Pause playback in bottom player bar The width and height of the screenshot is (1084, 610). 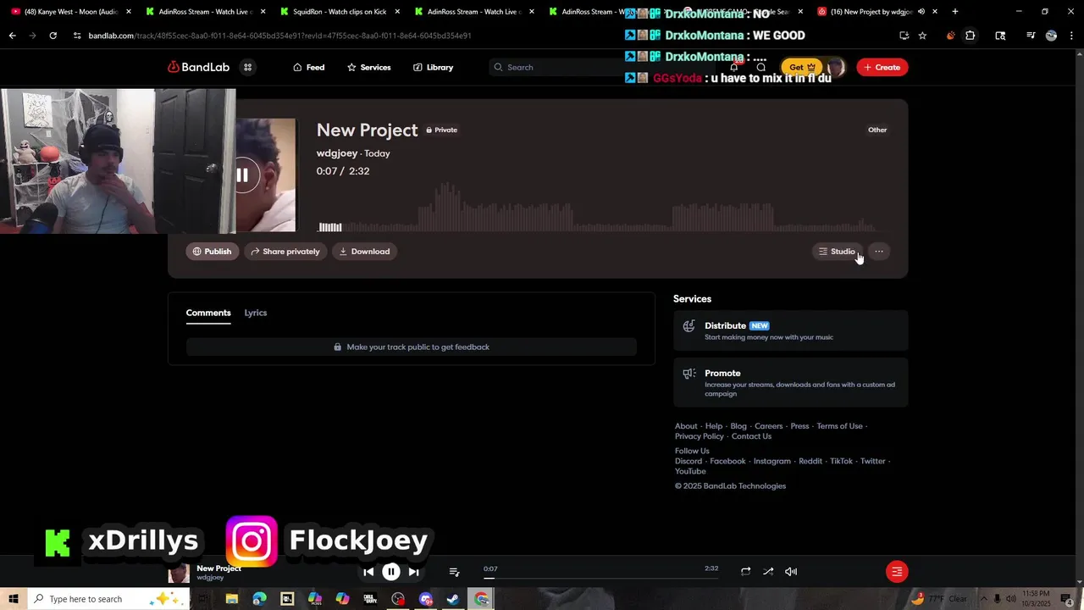point(391,572)
